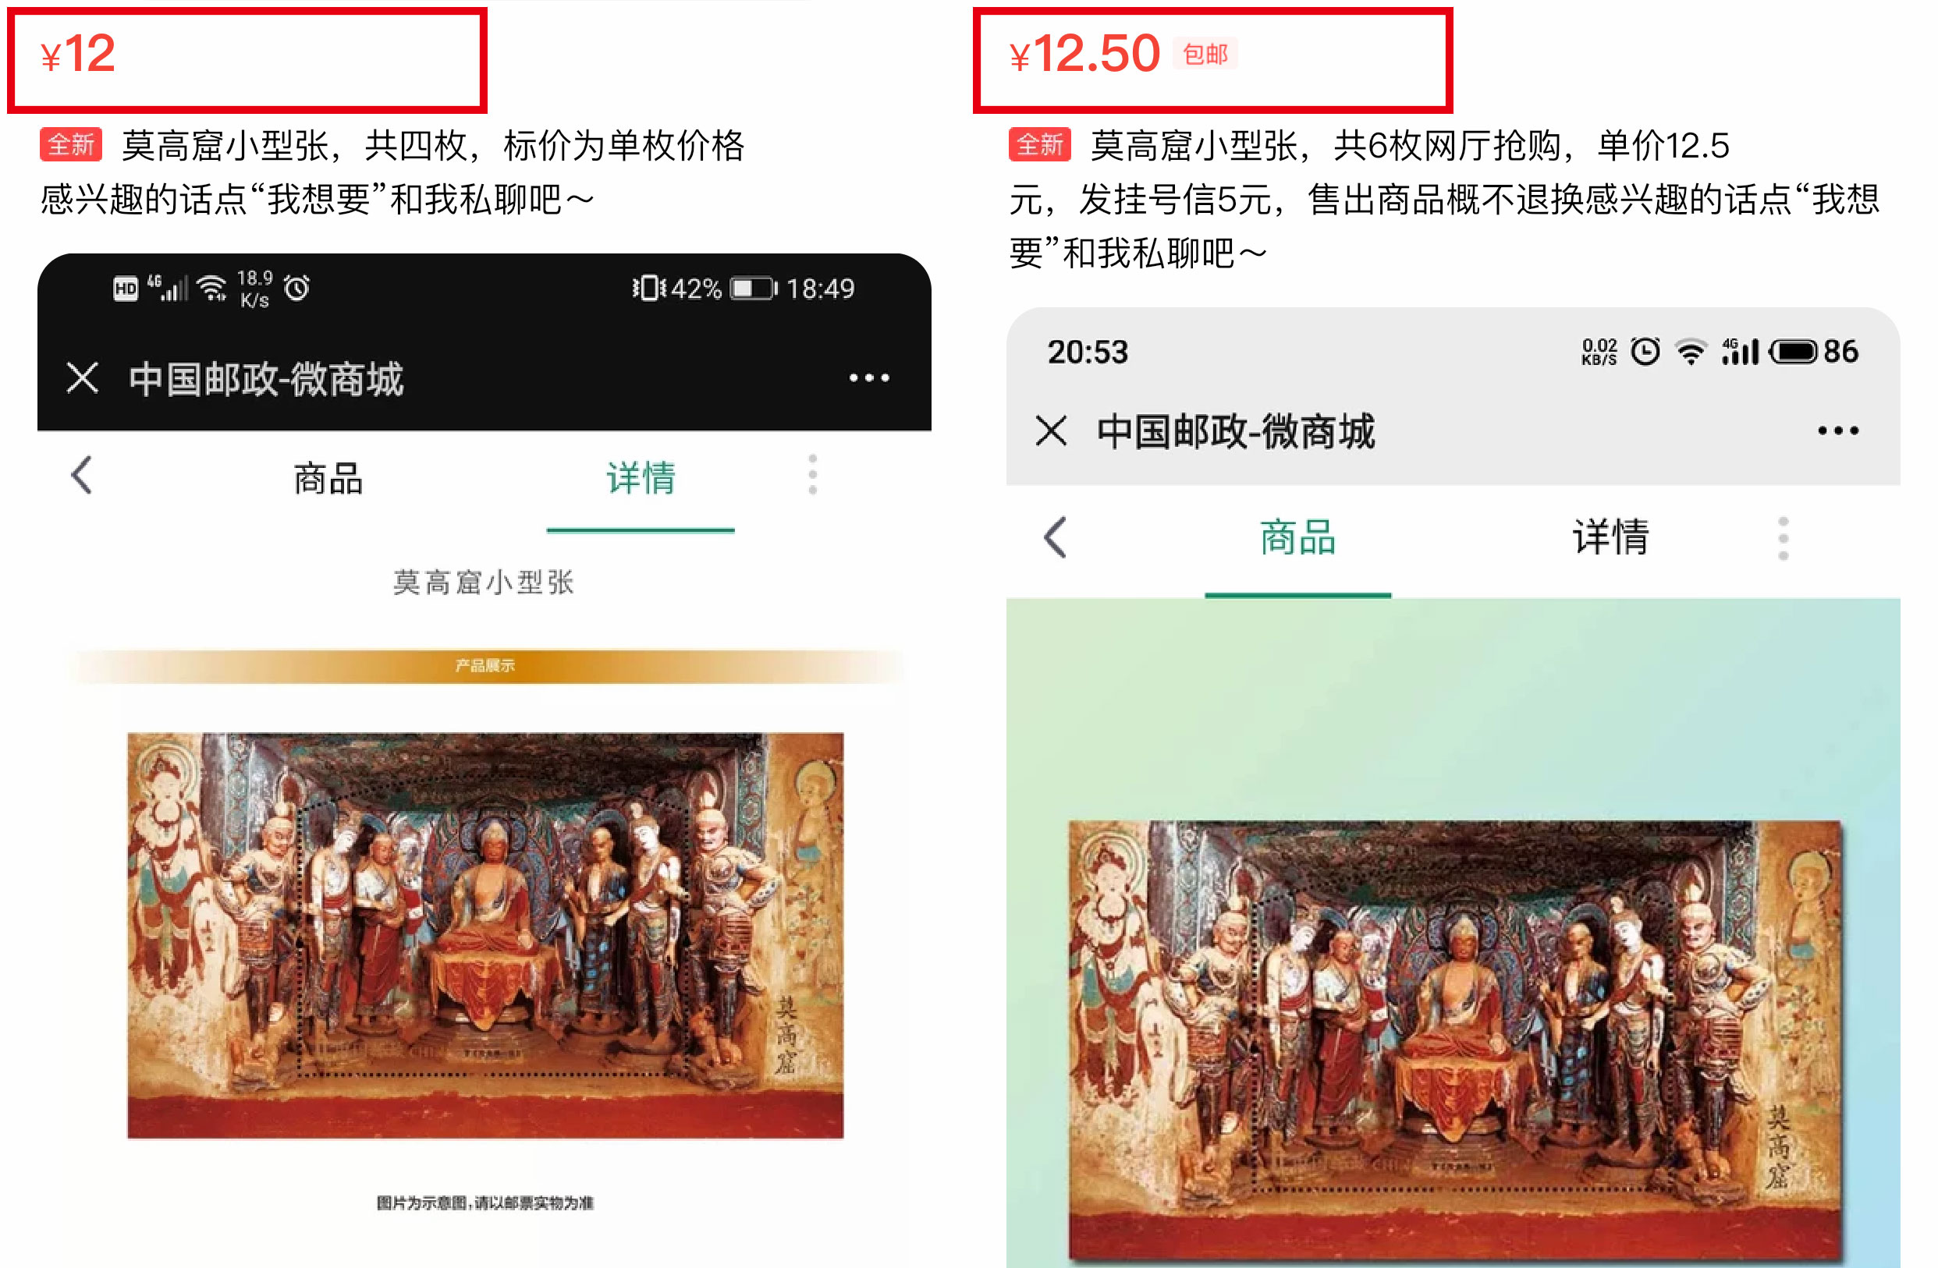Open the left 莫高窟 stamp sheet image
The height and width of the screenshot is (1268, 1938).
(485, 936)
